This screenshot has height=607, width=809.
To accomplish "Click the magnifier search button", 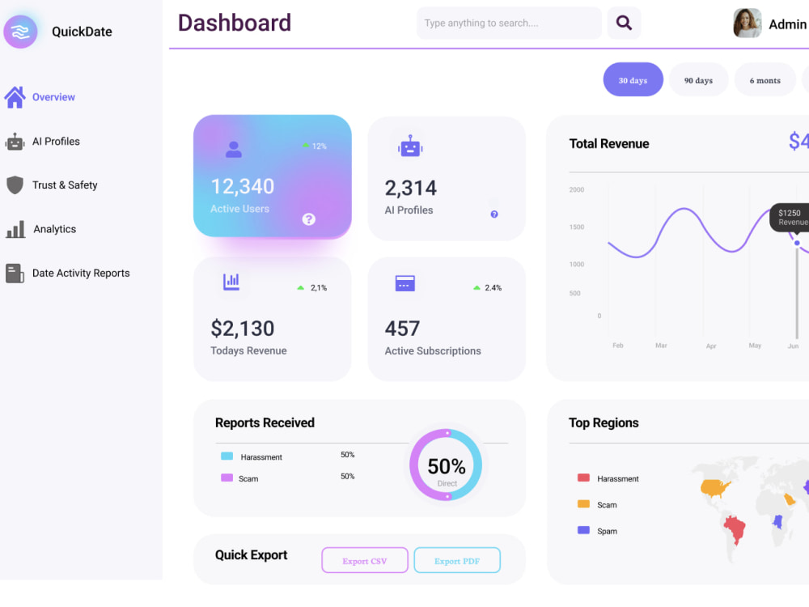I will coord(624,23).
